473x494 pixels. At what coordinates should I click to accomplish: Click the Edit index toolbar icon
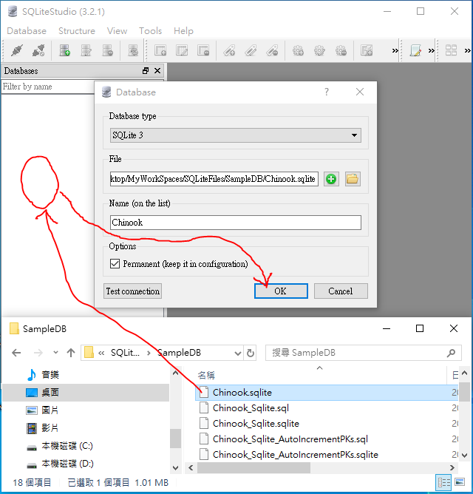click(251, 50)
